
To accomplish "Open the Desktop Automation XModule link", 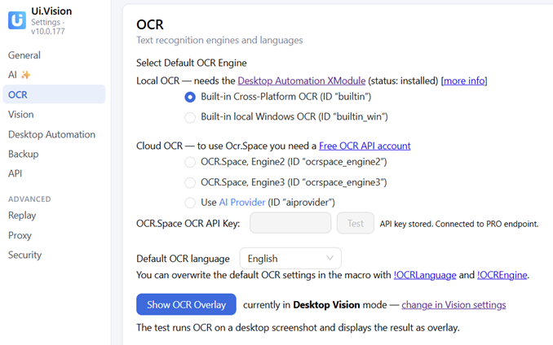I will [302, 81].
